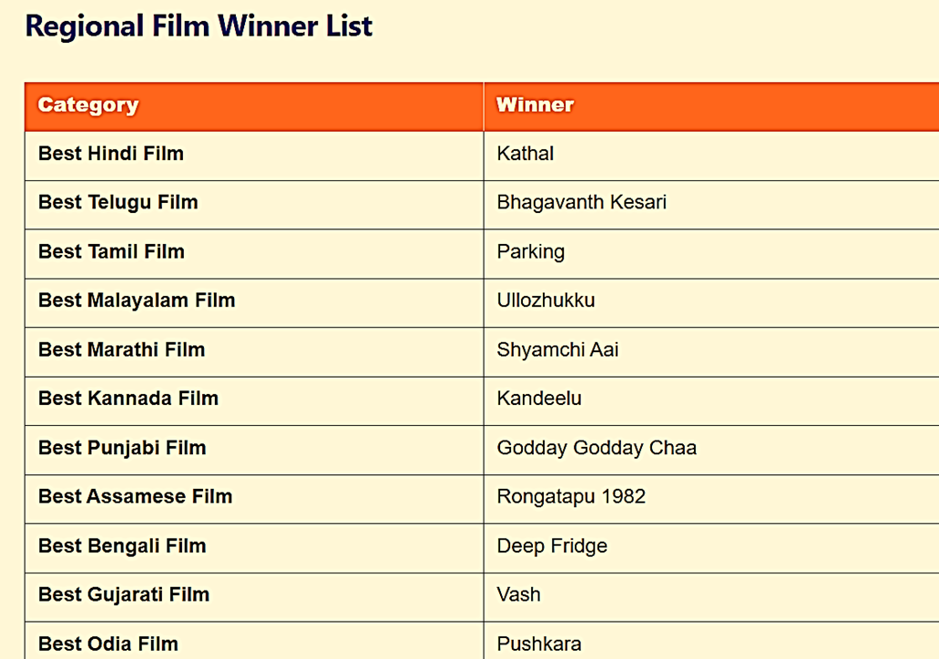Viewport: 939px width, 659px height.
Task: Select the Deep Fridge entry
Action: coord(552,546)
